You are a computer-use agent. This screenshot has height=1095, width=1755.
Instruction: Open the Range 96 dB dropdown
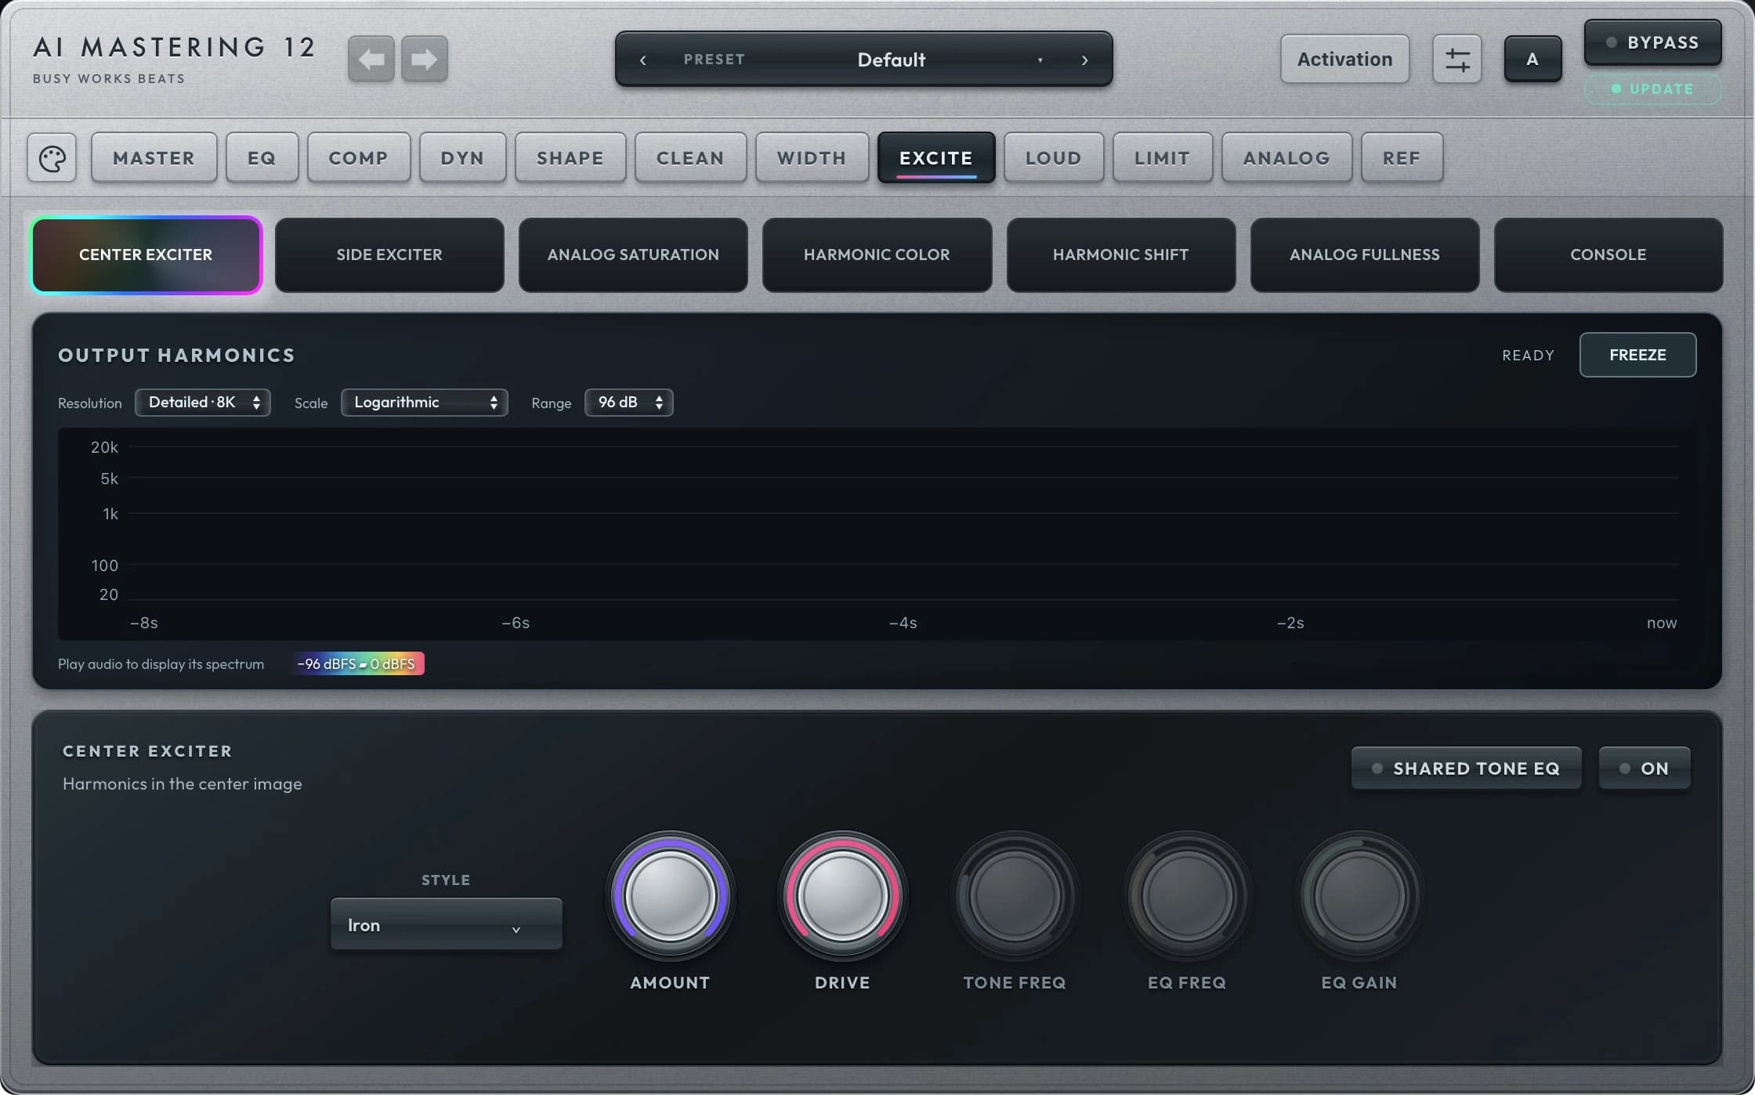628,403
